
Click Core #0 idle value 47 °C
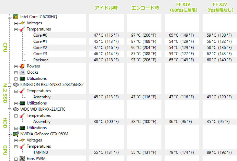pos(106,35)
